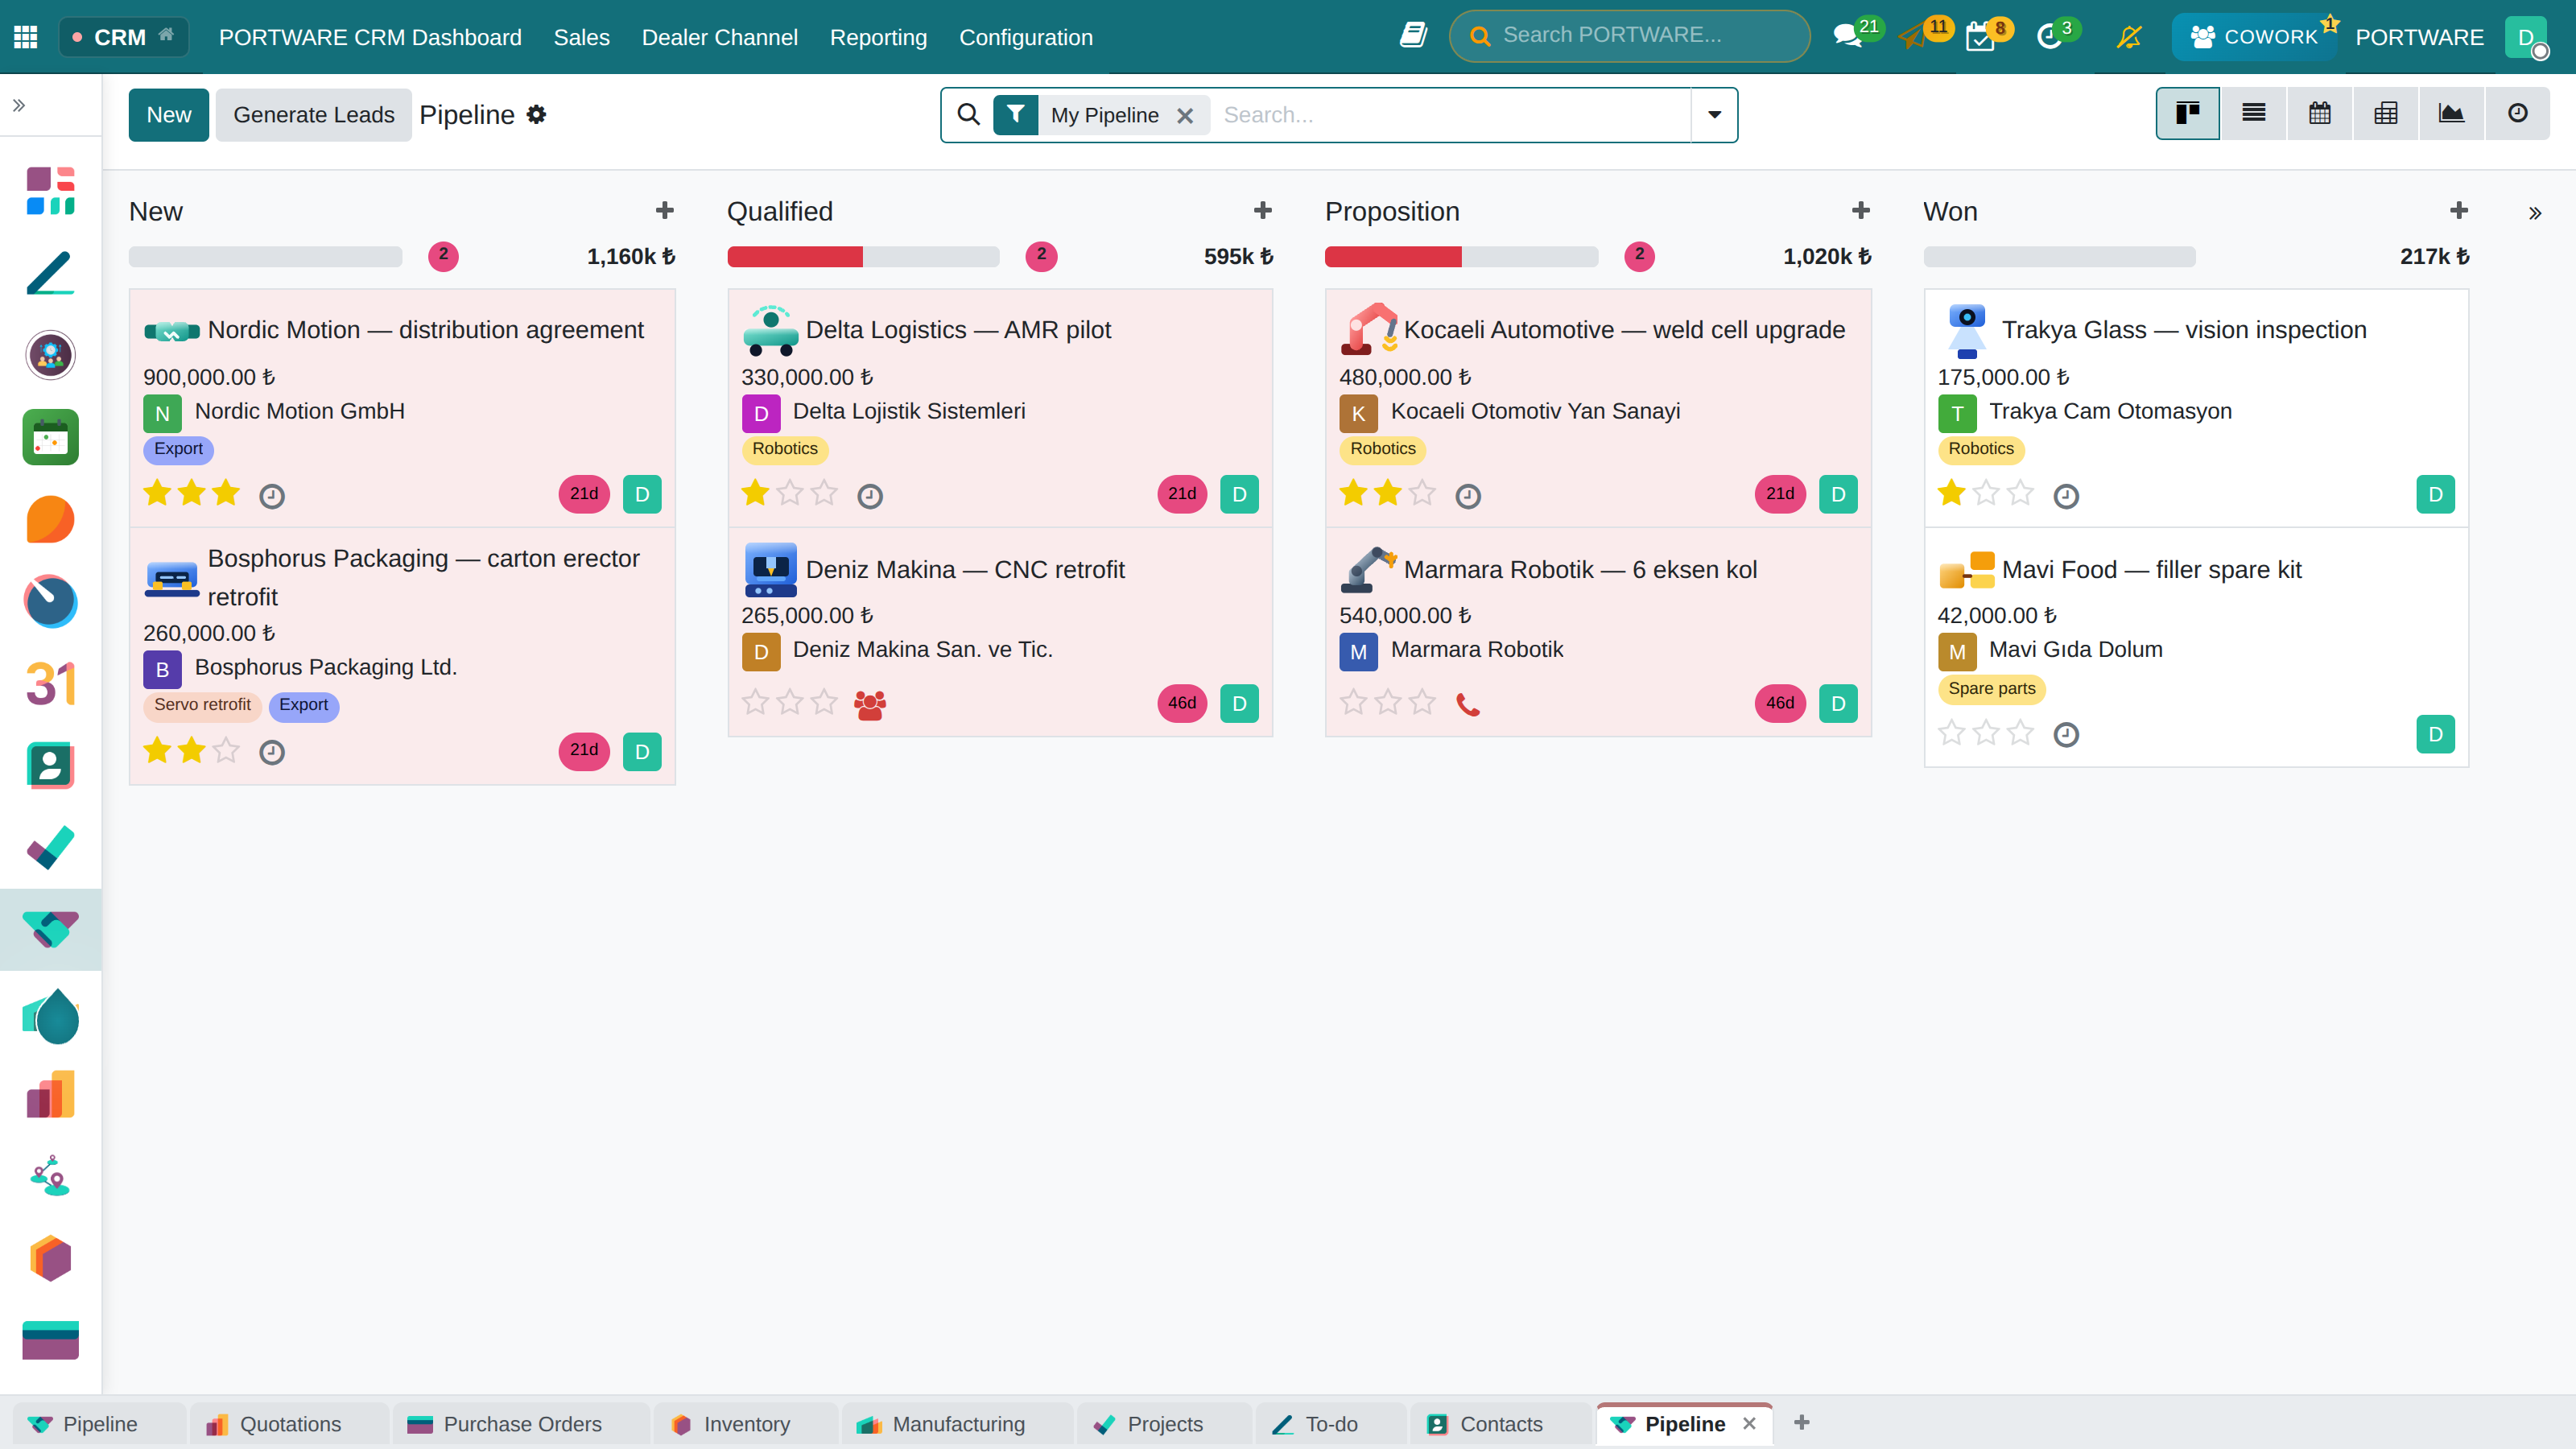Click Generate Leads button
2576x1449 pixels.
[314, 115]
